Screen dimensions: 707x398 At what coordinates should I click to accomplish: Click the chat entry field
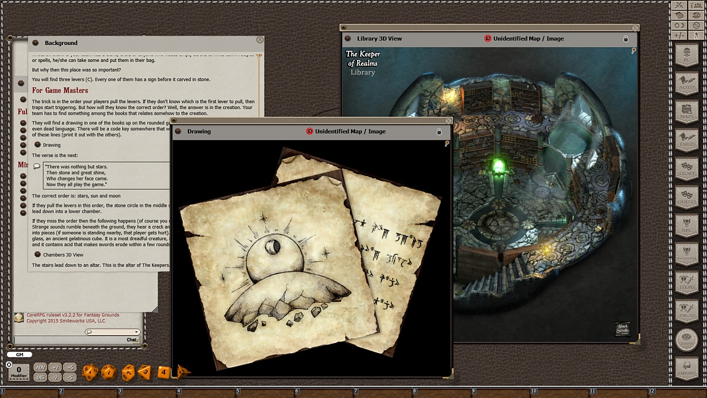pyautogui.click(x=69, y=340)
